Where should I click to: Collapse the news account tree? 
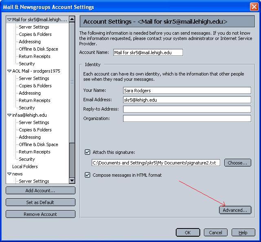tap(9, 174)
